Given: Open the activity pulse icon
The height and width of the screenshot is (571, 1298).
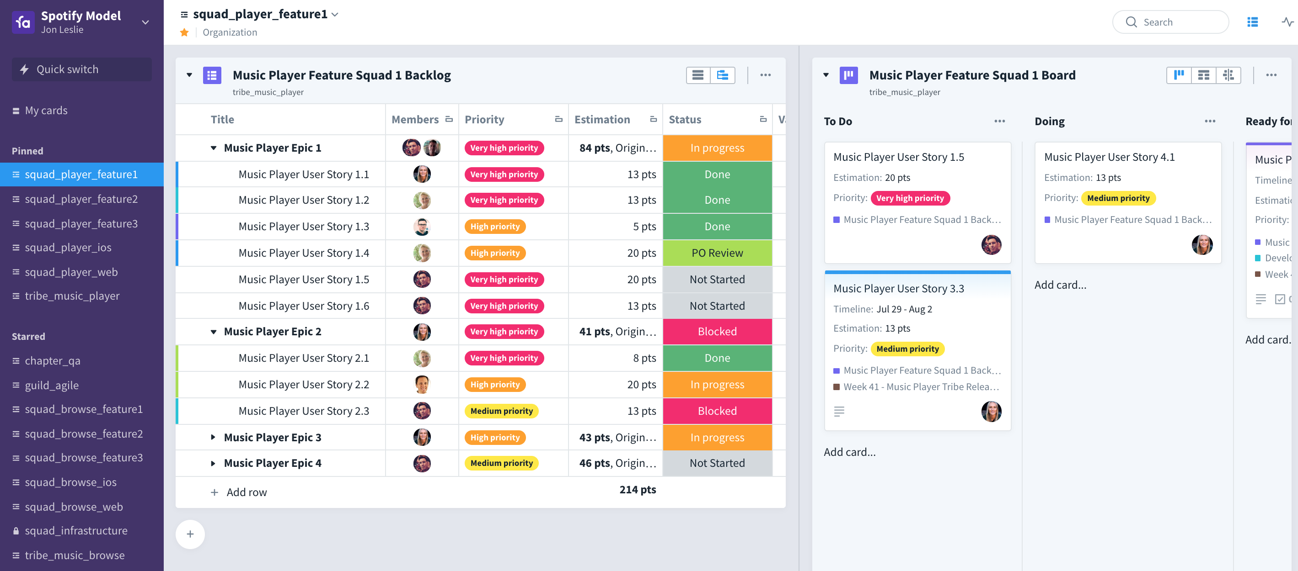Looking at the screenshot, I should pos(1287,21).
